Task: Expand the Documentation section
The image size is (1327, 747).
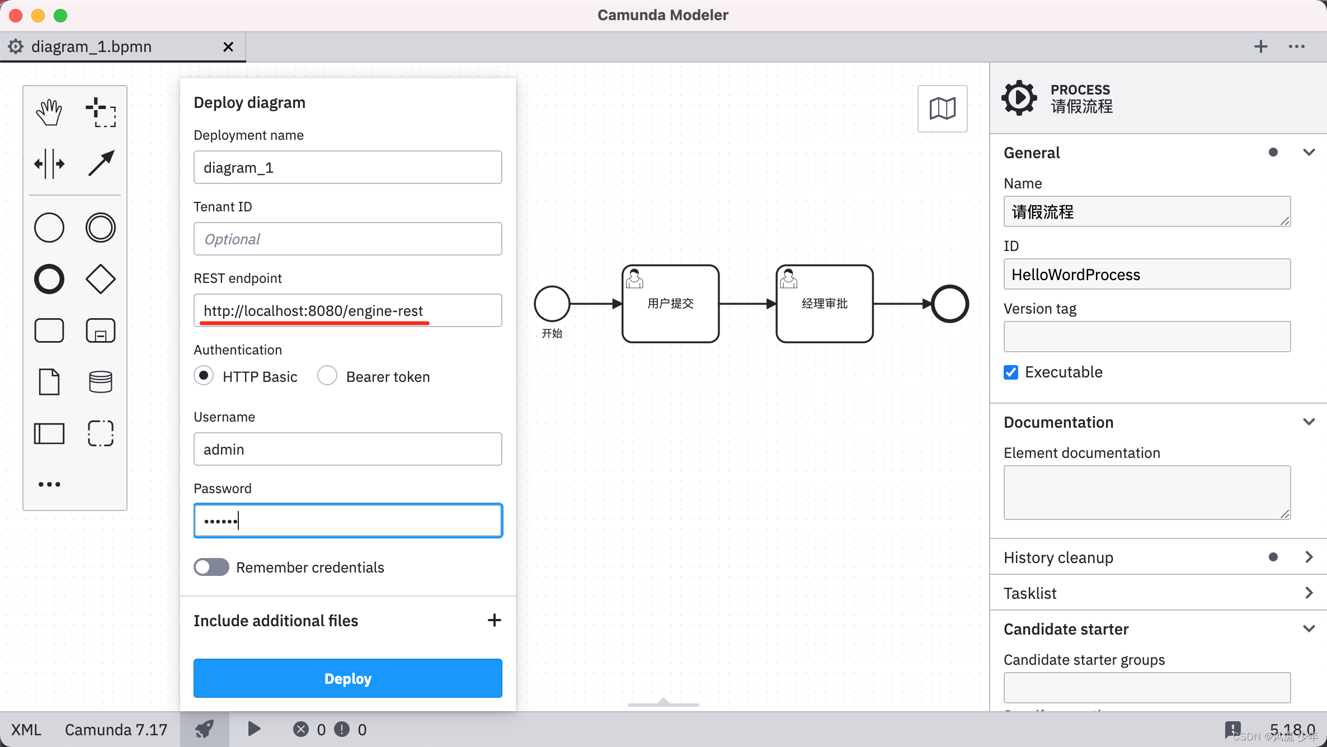Action: click(x=1307, y=422)
